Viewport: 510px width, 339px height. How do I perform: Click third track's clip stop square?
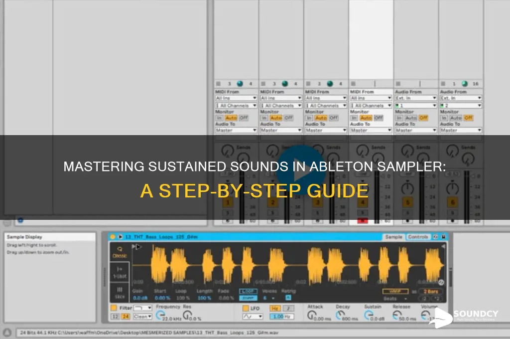pyautogui.click(x=308, y=84)
